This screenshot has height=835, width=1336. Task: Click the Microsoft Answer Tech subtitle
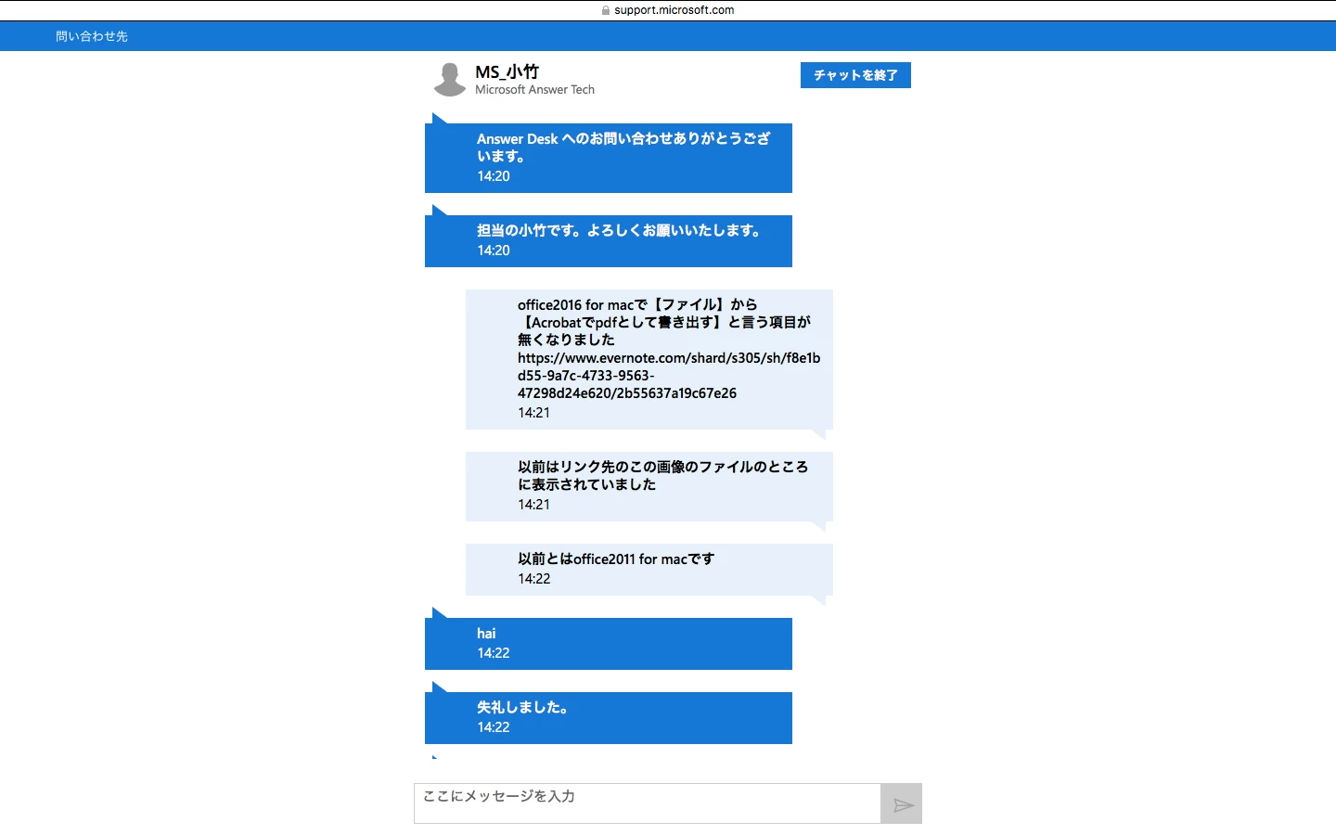coord(534,90)
